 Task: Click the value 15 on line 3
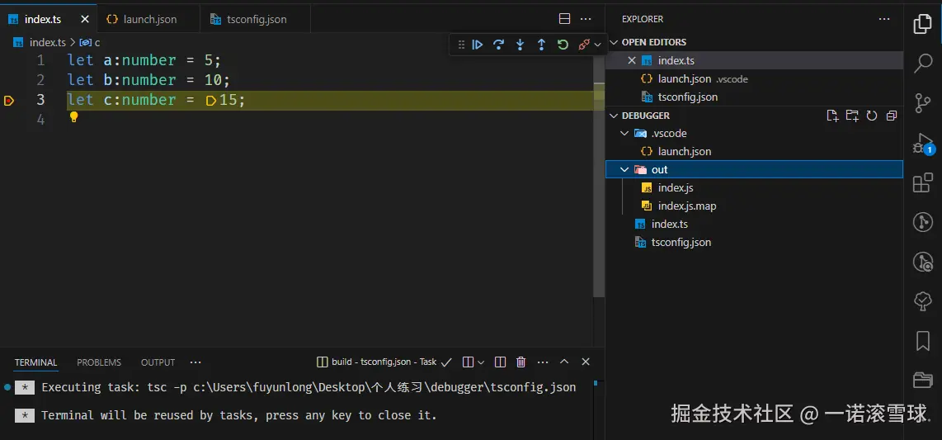(228, 100)
